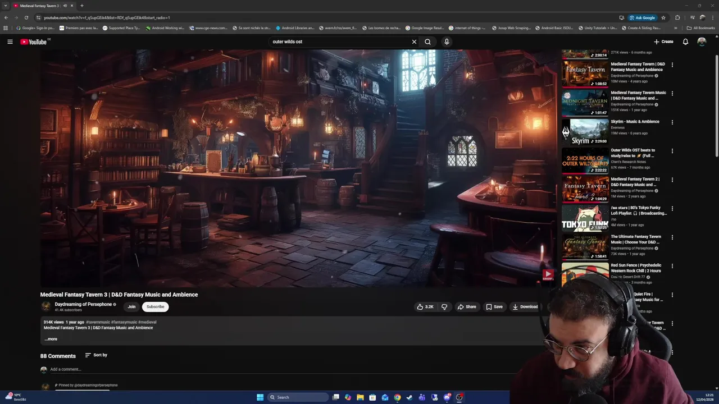Open options for Medieval Fantasy Tavern 2 video
719x404 pixels.
672,180
